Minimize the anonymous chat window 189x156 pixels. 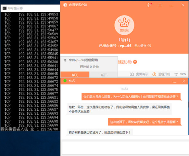pyautogui.click(x=175, y=82)
